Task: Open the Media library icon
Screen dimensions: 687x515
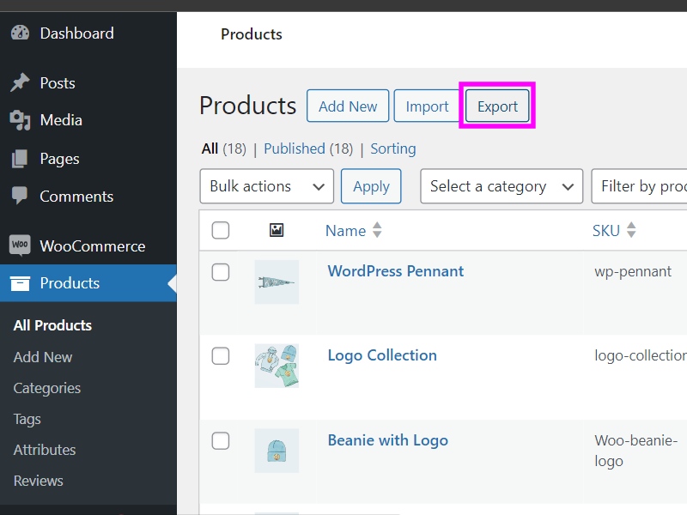Action: point(21,120)
